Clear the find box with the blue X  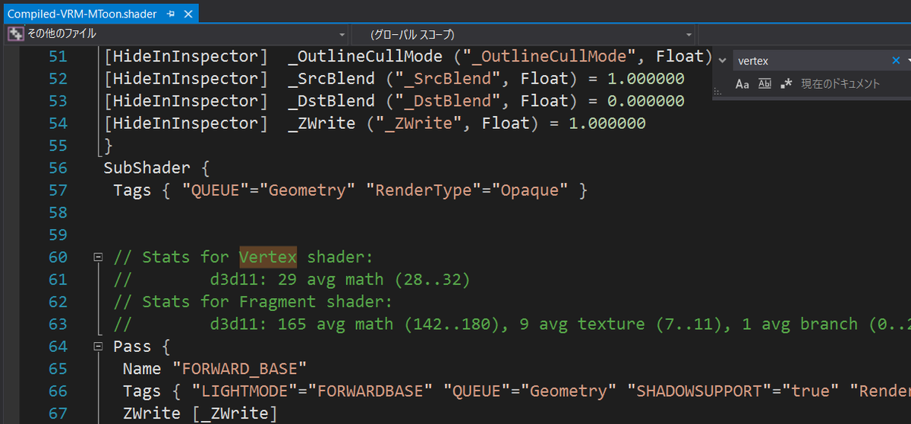(895, 61)
